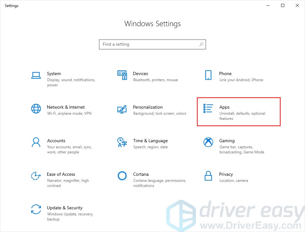This screenshot has width=305, height=232.
Task: Open the Cortana title
Action: click(x=141, y=174)
